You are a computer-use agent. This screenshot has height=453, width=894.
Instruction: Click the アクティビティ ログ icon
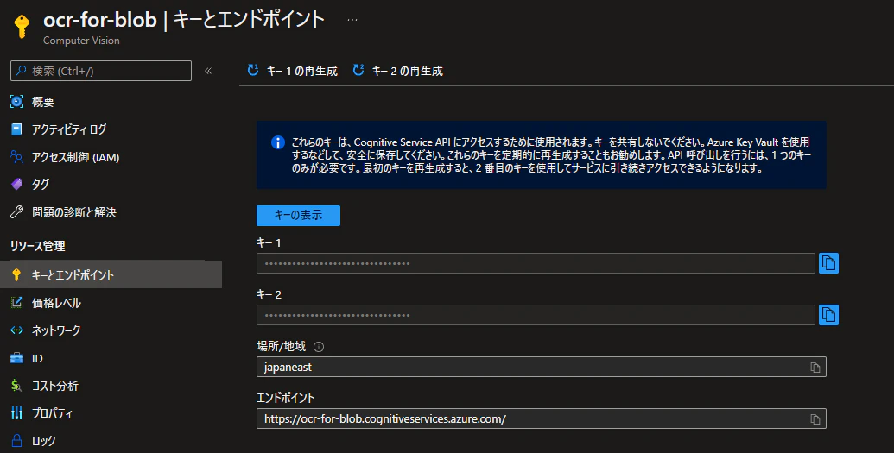16,129
